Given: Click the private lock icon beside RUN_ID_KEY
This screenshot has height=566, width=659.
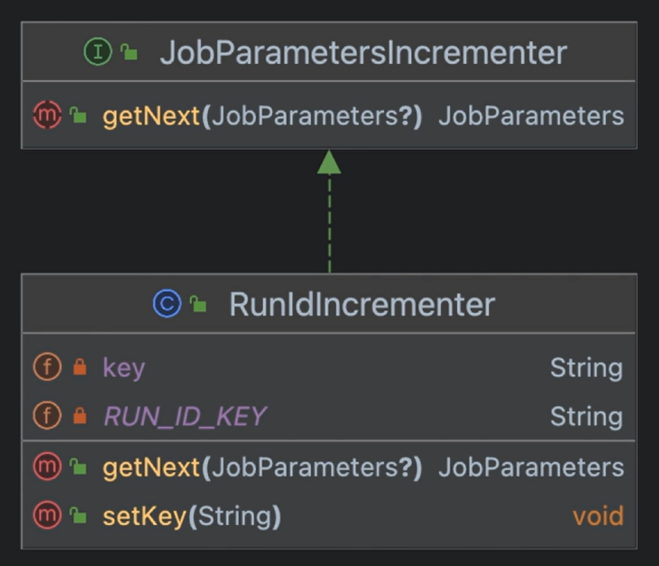Looking at the screenshot, I should tap(79, 417).
